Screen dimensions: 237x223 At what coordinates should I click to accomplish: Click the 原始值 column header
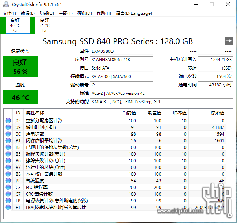click(208, 113)
